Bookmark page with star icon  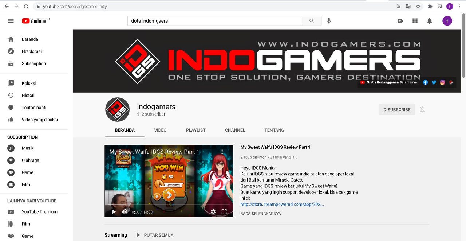(418, 7)
